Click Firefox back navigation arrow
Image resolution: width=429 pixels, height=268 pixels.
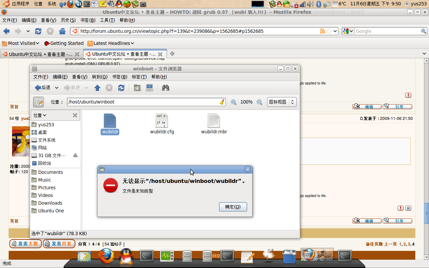[6, 31]
